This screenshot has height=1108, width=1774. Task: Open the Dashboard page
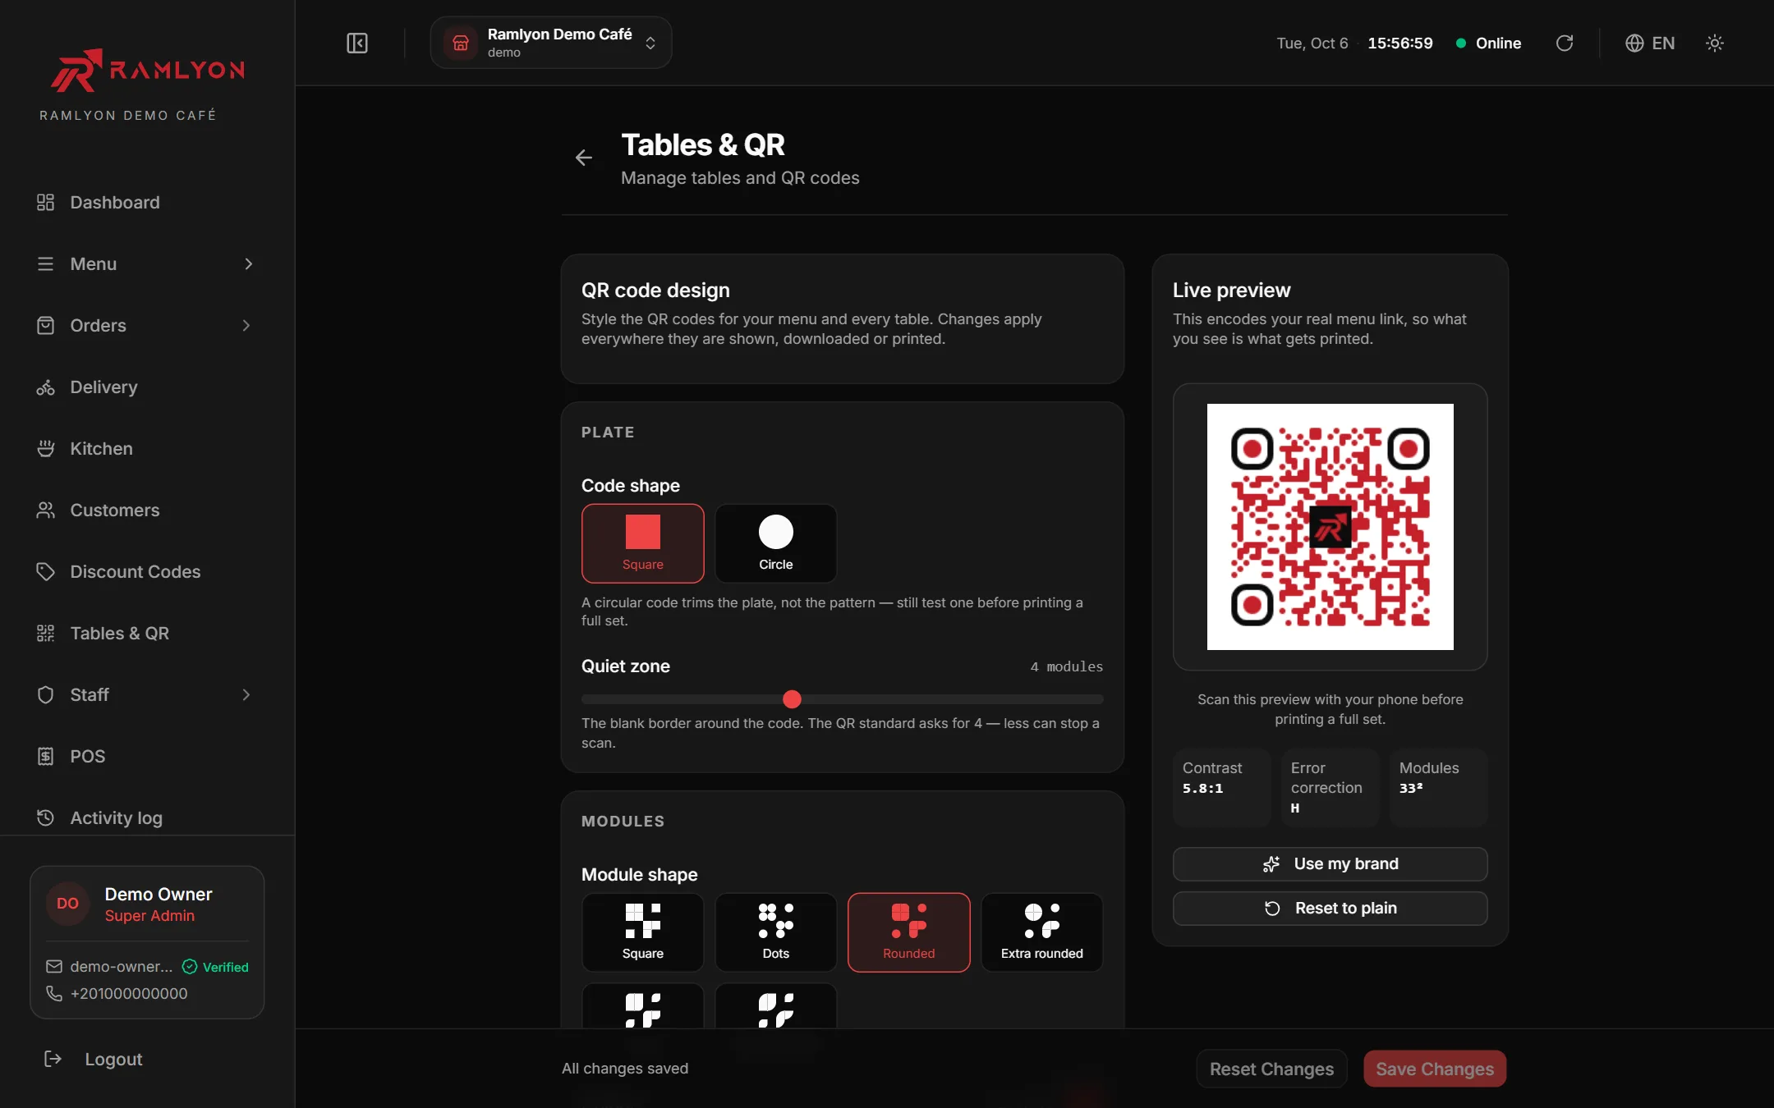click(147, 202)
